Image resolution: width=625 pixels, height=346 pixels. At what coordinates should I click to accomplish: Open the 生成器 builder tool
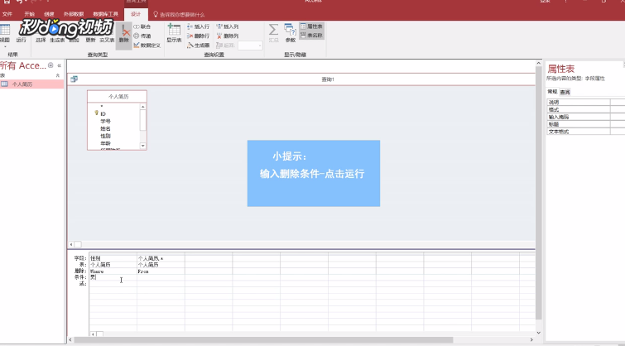tap(198, 46)
